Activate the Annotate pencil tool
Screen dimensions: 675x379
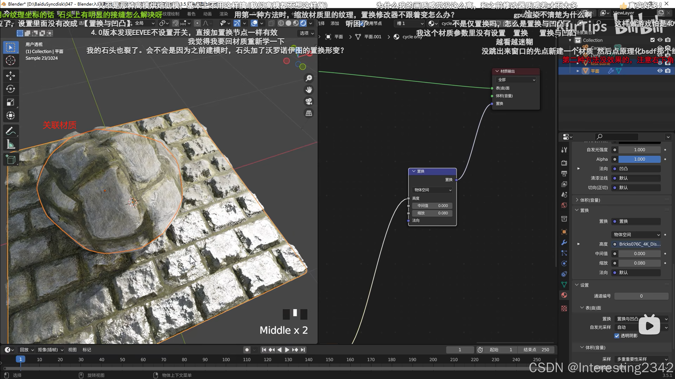tap(11, 131)
